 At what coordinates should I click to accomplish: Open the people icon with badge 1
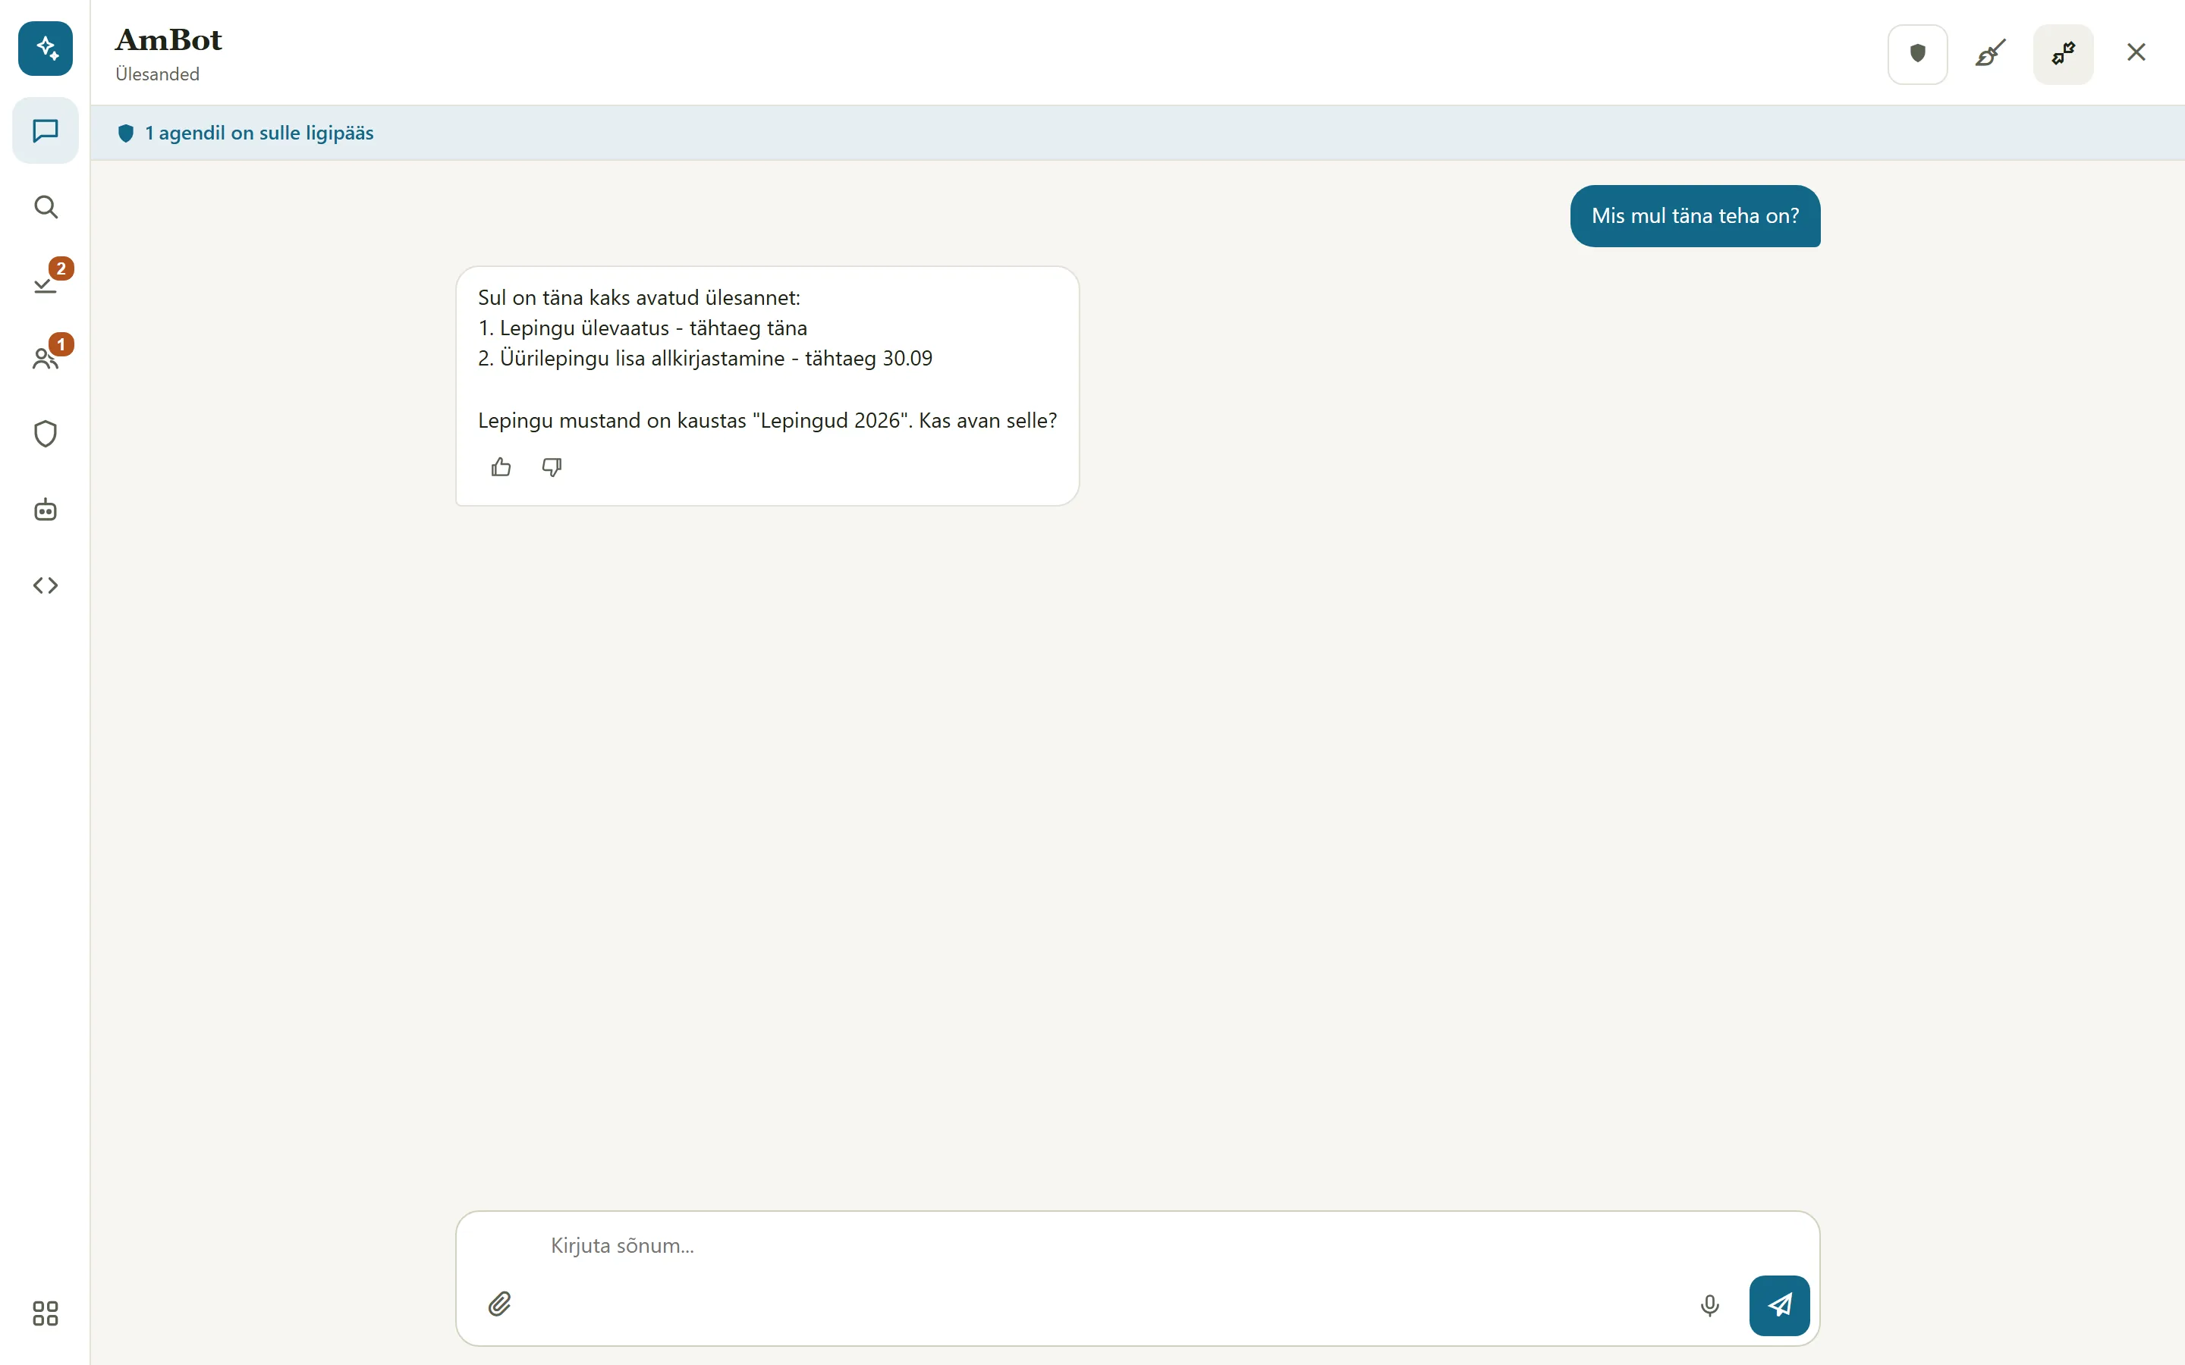[46, 359]
